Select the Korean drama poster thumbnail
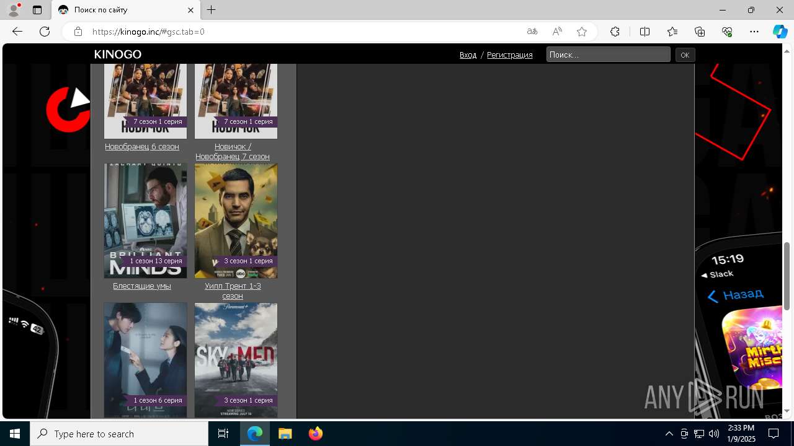 pos(145,360)
